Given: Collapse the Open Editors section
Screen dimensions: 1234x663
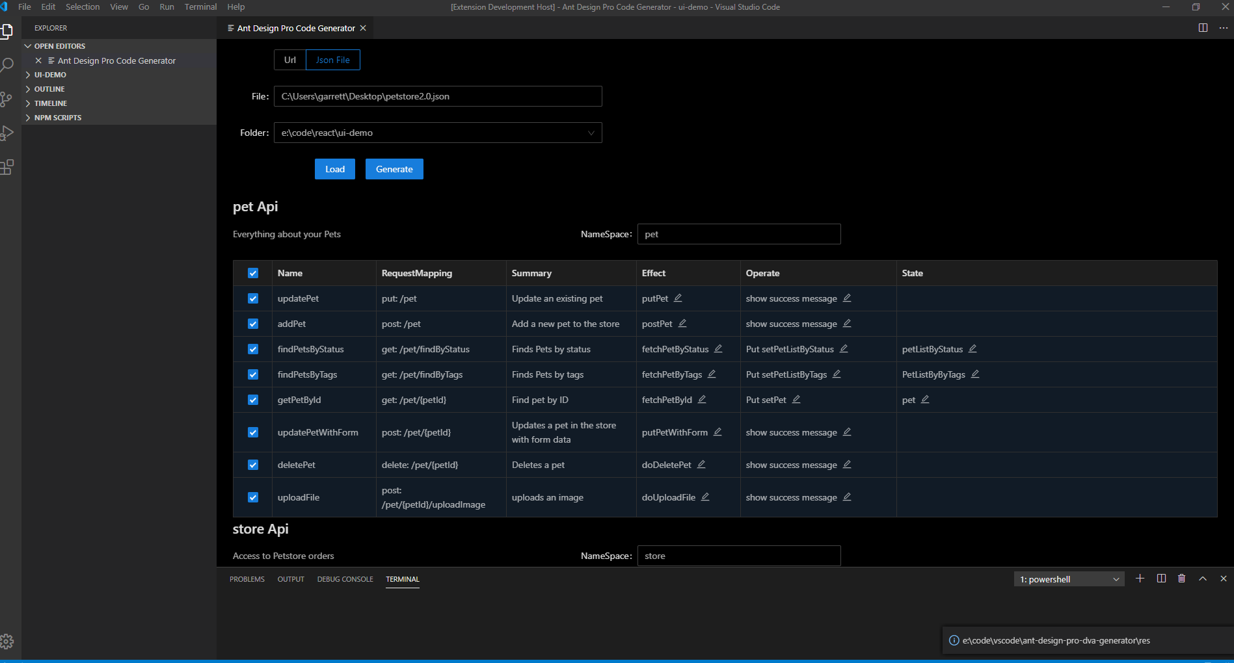Looking at the screenshot, I should coord(119,46).
